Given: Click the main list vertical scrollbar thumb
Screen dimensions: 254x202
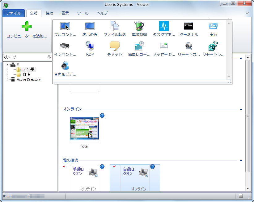Looking at the screenshot, I should pos(248,116).
